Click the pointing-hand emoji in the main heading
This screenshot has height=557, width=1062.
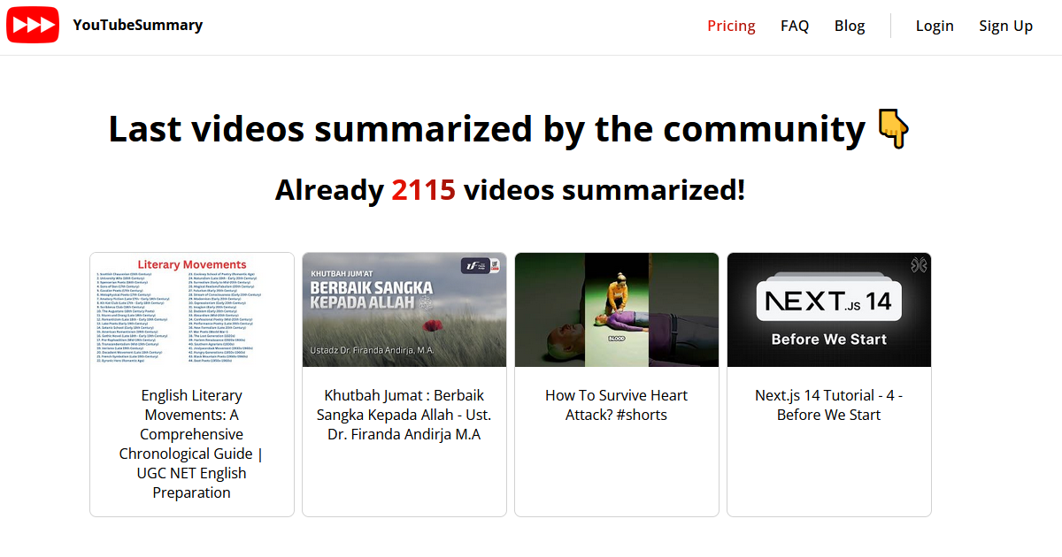pyautogui.click(x=893, y=129)
